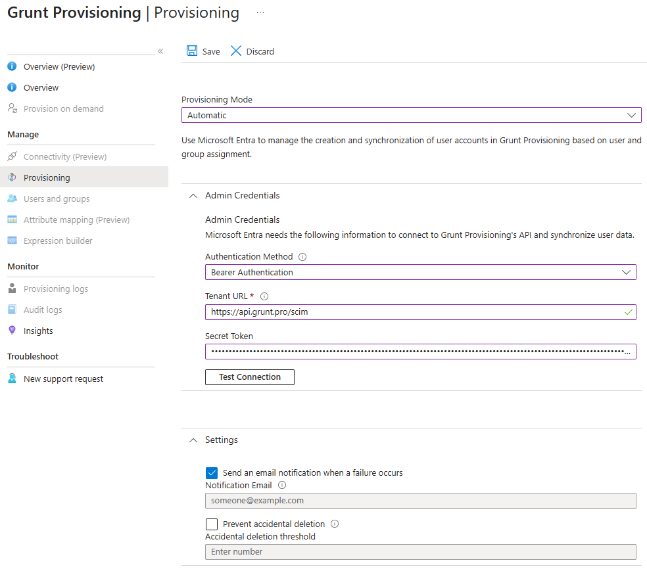This screenshot has height=573, width=647.
Task: Click the green validation checkmark in Tenant URL
Action: [628, 312]
